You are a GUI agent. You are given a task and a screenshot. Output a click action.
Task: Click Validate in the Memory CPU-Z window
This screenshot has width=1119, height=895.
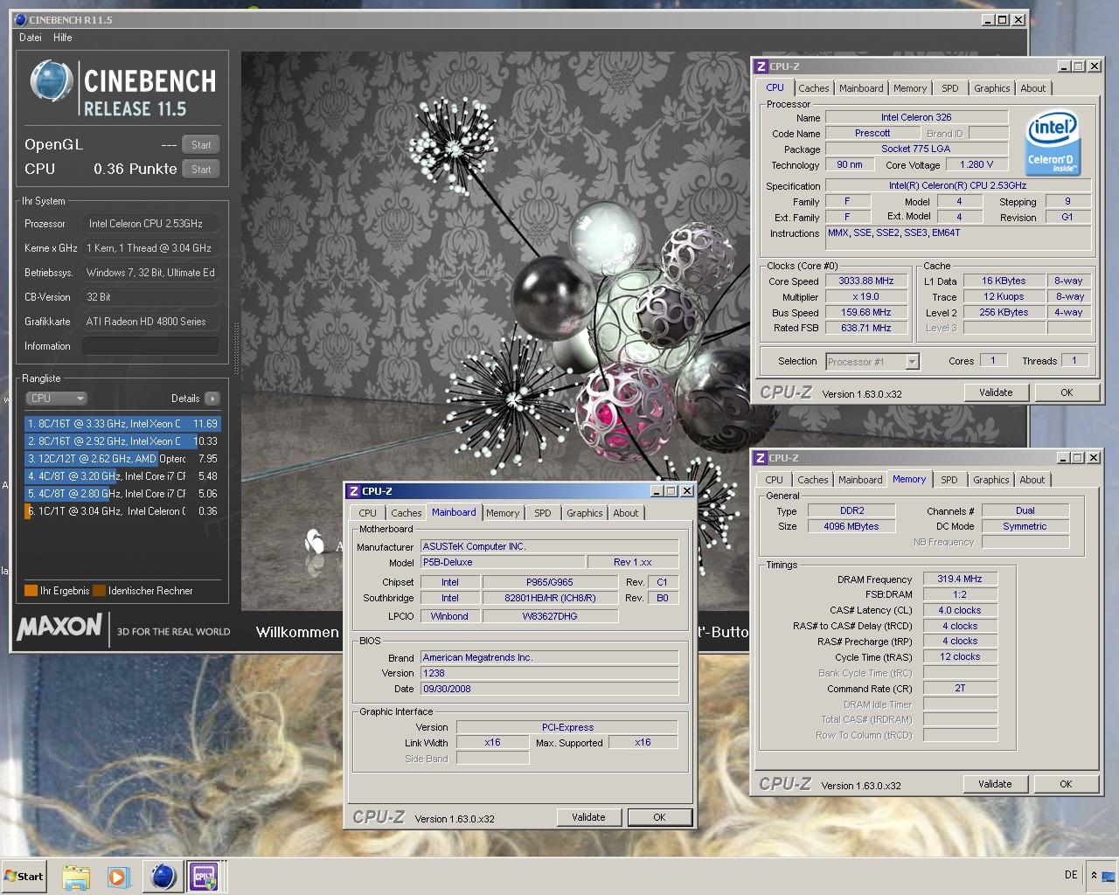pos(995,784)
